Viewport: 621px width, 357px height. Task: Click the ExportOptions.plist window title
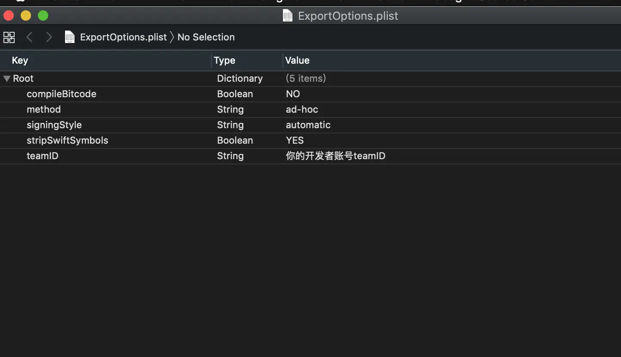pyautogui.click(x=348, y=16)
